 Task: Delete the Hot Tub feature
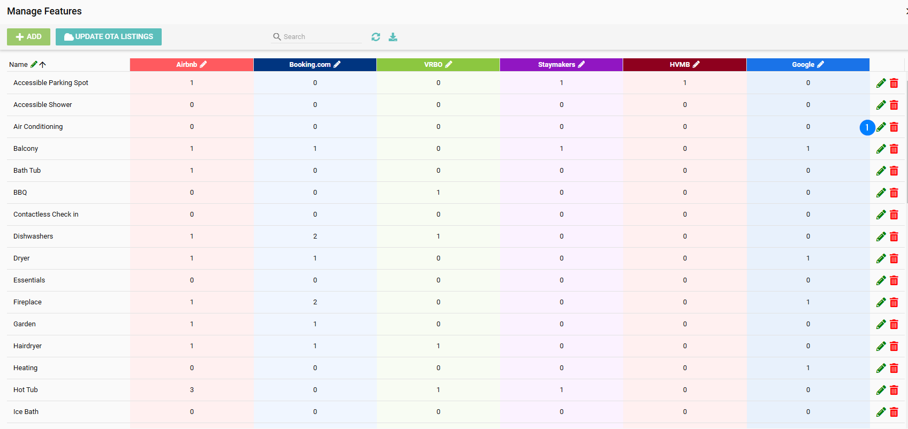coord(894,390)
